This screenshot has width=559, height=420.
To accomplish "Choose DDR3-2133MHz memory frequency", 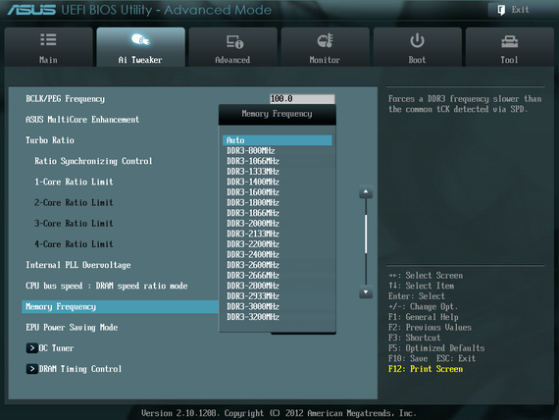I will coord(253,234).
